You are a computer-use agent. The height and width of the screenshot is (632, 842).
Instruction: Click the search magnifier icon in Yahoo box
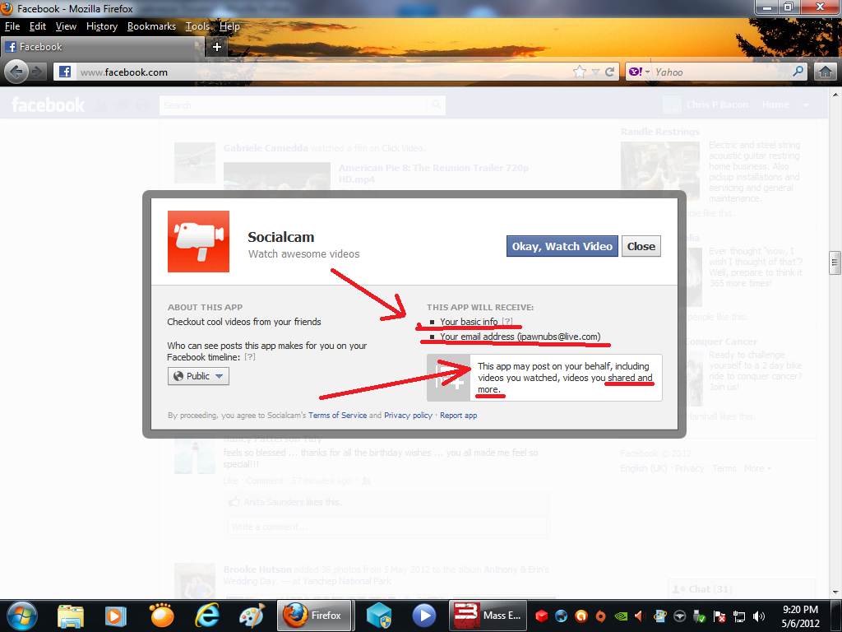coord(798,72)
